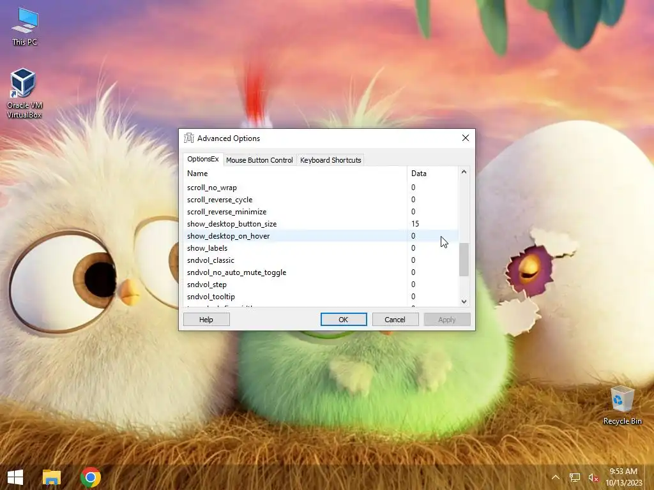The image size is (654, 490).
Task: Show hidden system tray icons
Action: 556,477
